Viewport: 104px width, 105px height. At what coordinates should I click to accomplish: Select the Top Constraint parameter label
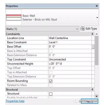[x=17, y=59]
